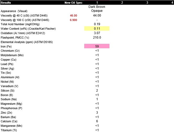Click column header 3
174x132 pixels.
click(x=147, y=3)
